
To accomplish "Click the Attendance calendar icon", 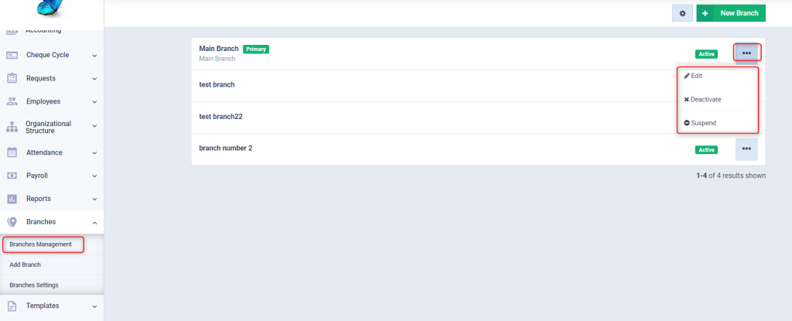I will (x=12, y=152).
